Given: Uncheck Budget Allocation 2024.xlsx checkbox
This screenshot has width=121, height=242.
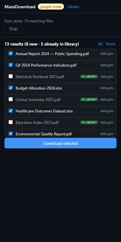Looking at the screenshot, I should 11,88.
